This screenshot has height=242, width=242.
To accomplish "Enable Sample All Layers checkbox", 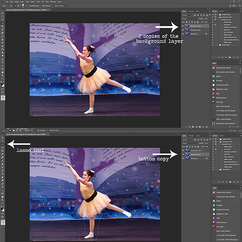I will point(28,6).
